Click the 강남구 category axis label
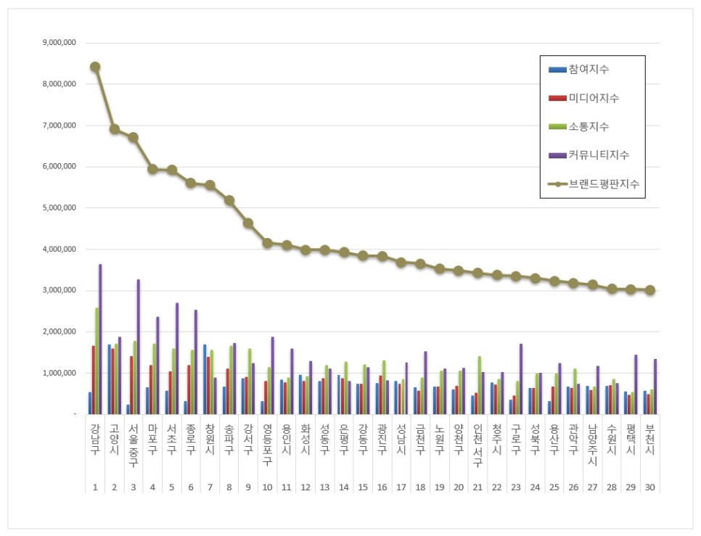The height and width of the screenshot is (536, 701). (x=95, y=440)
